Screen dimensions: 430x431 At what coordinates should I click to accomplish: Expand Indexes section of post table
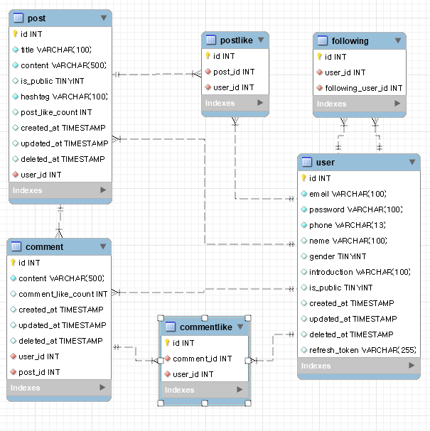(x=103, y=190)
